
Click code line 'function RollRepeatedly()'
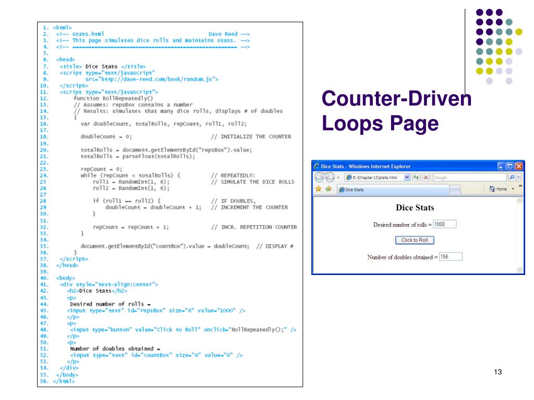point(113,98)
